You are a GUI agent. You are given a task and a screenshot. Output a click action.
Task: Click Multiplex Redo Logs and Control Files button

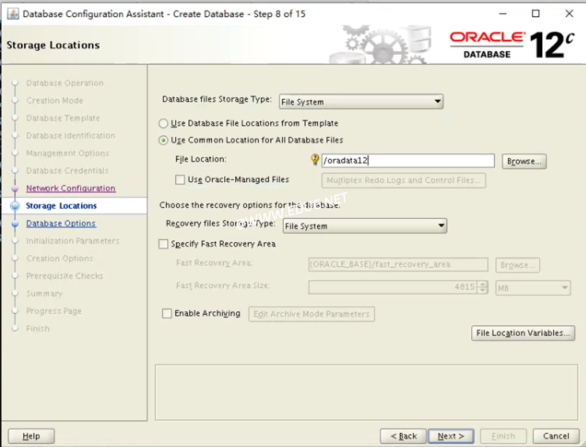pyautogui.click(x=404, y=181)
